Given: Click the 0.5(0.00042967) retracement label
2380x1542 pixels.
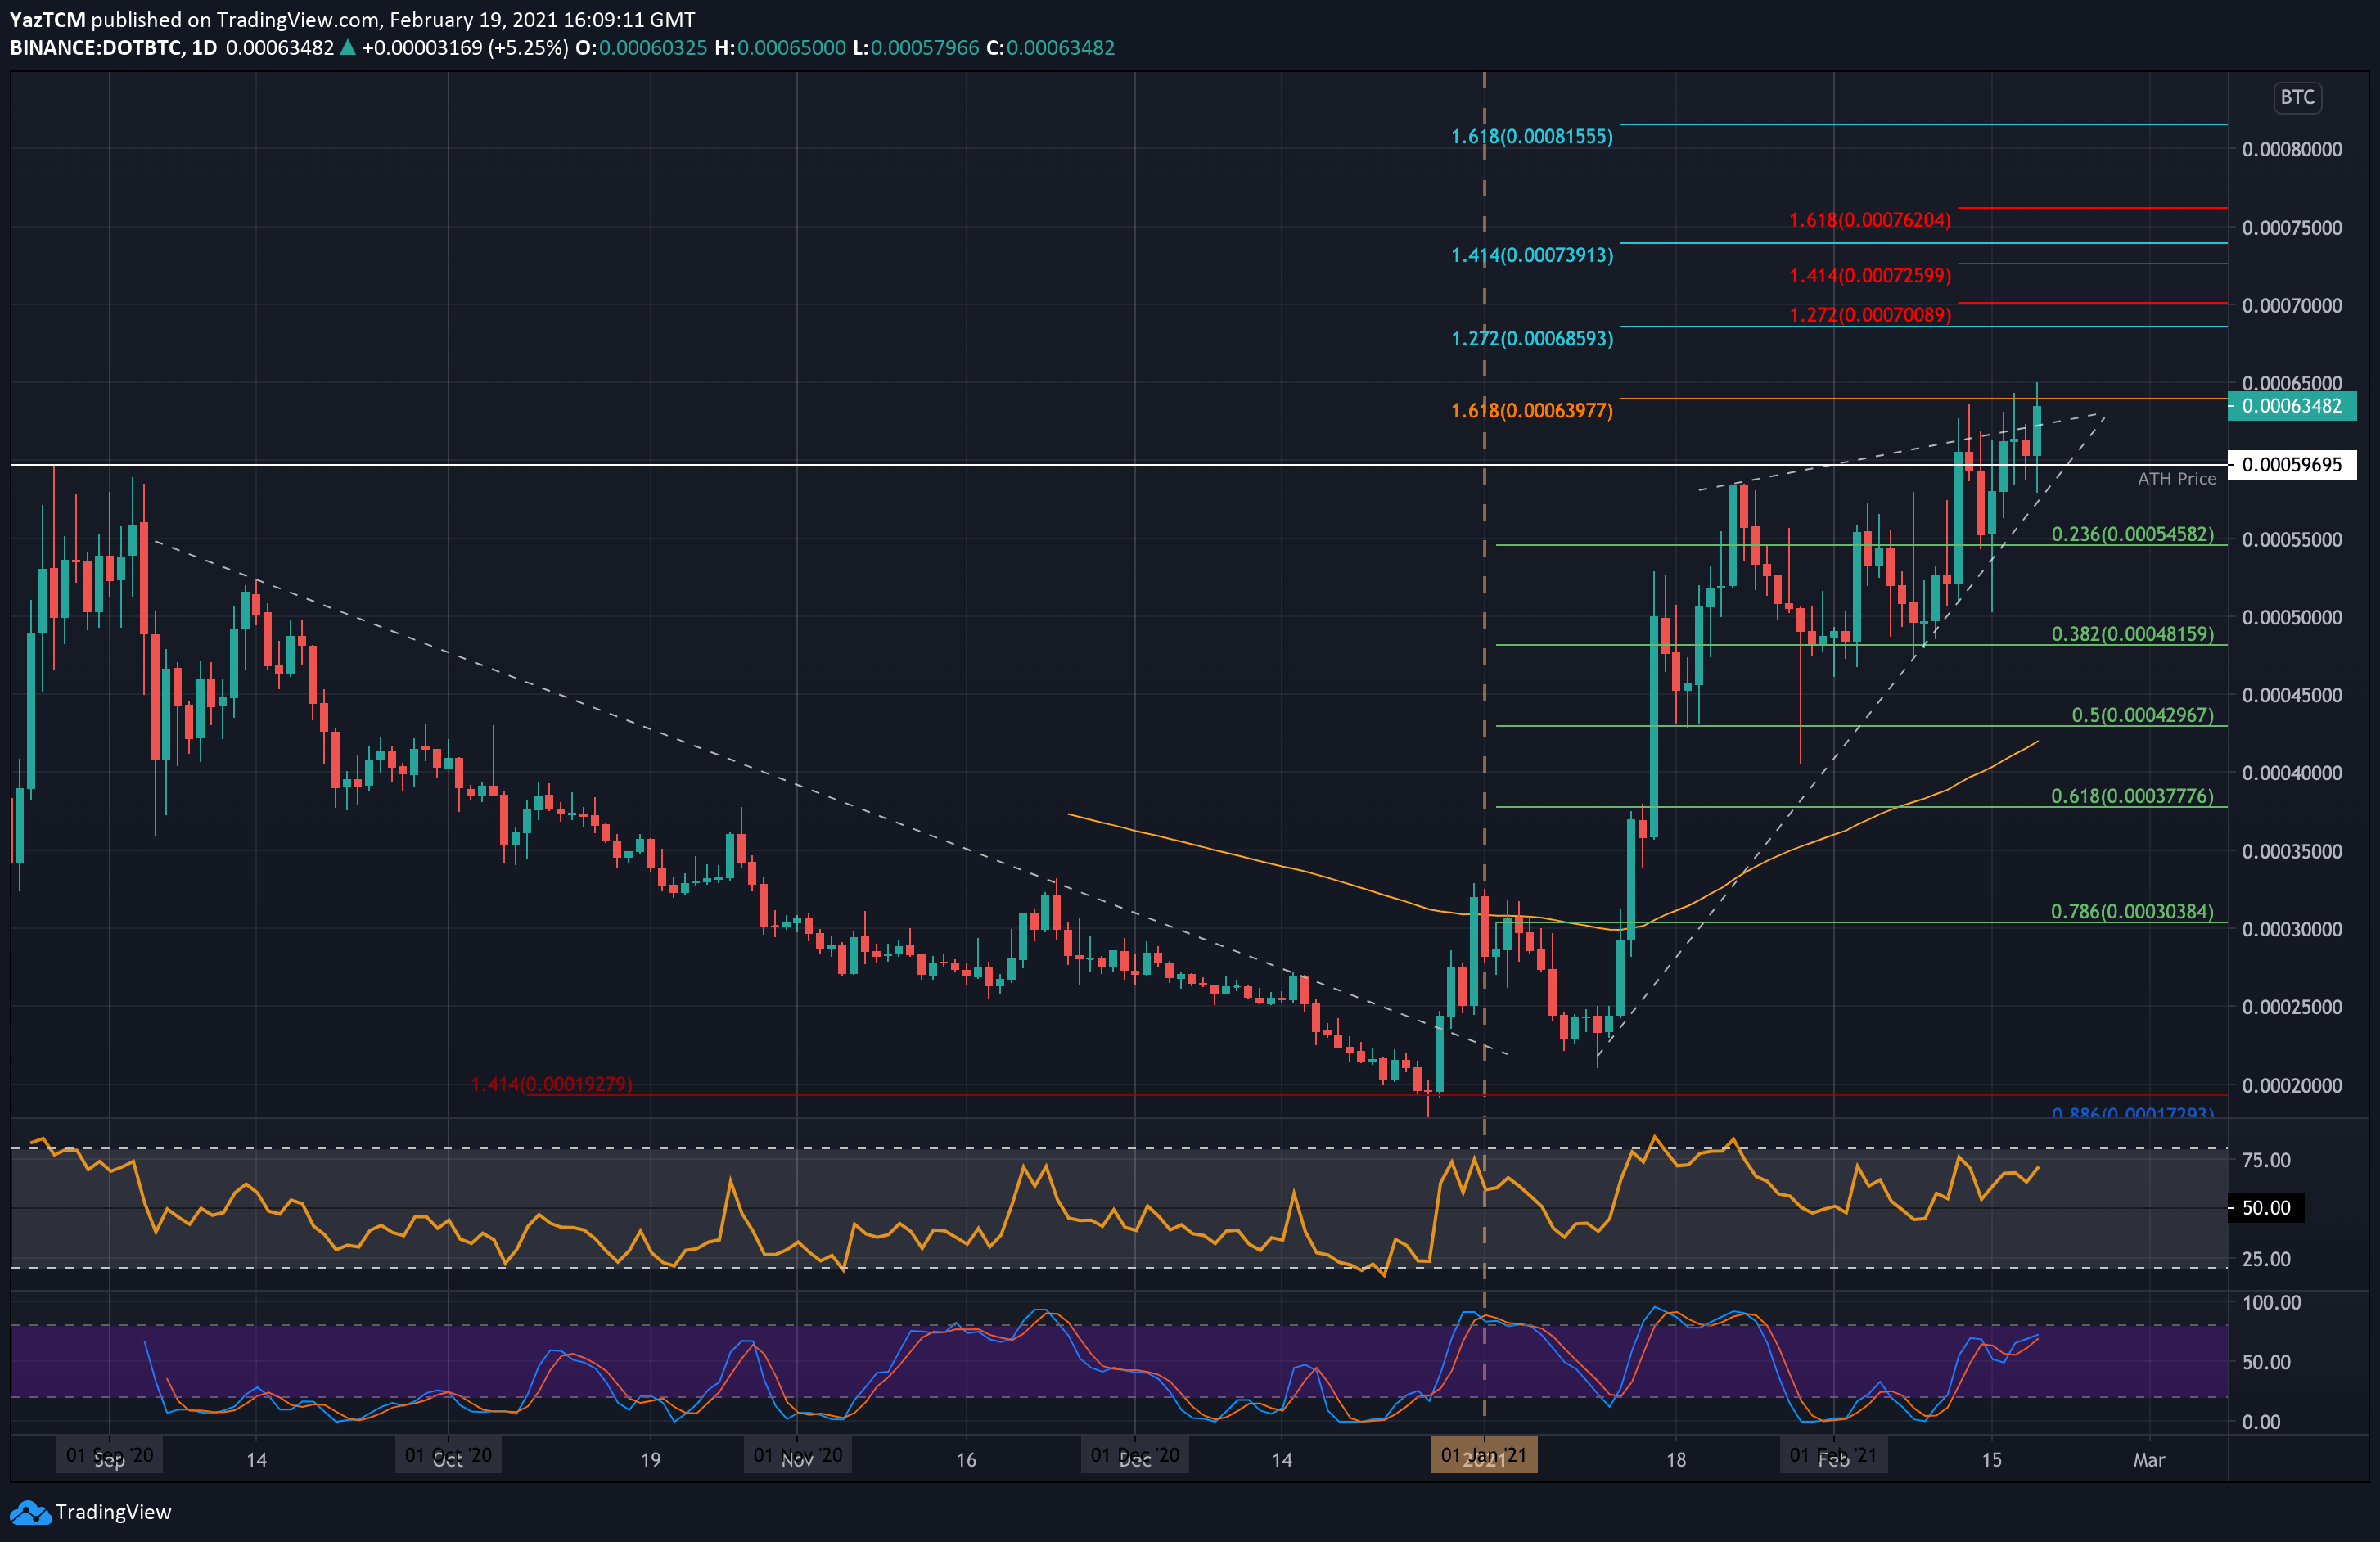Looking at the screenshot, I should pyautogui.click(x=2142, y=715).
